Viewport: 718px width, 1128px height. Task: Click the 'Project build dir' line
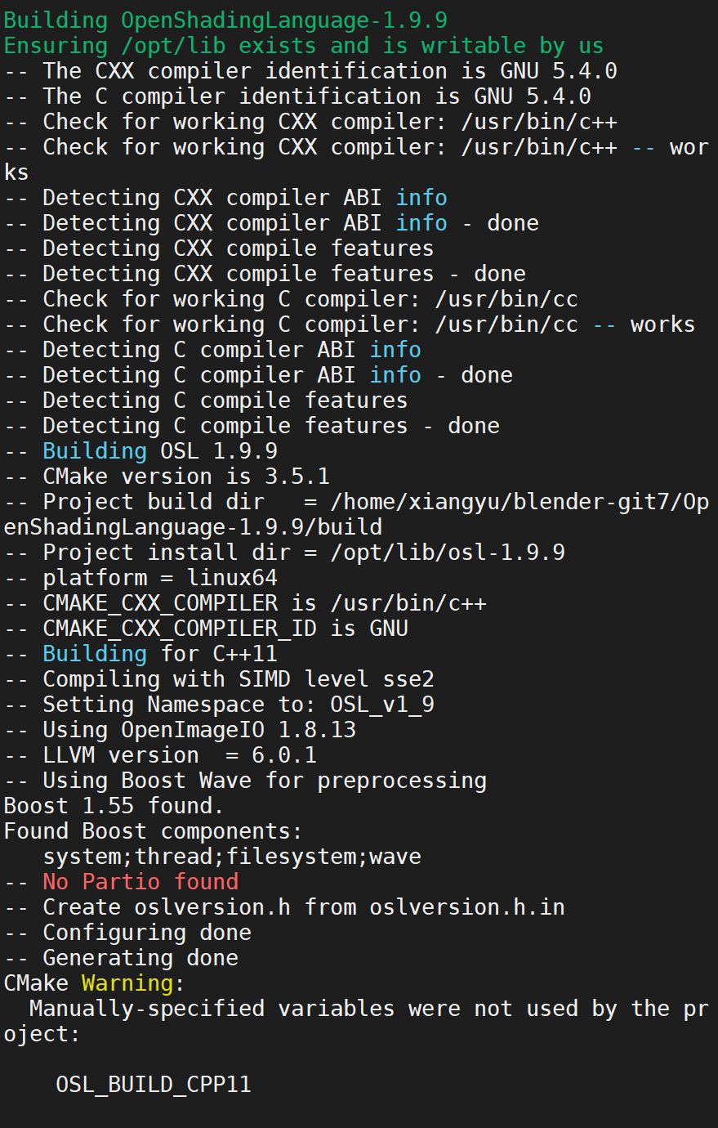(357, 514)
